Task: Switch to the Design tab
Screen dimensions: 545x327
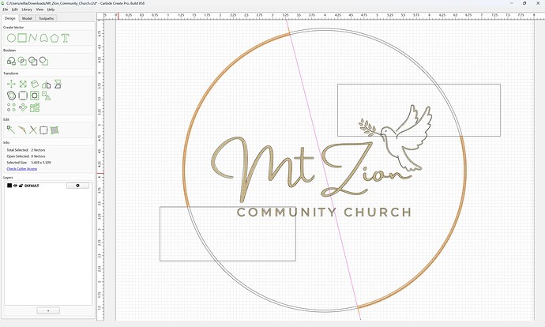Action: tap(9, 18)
